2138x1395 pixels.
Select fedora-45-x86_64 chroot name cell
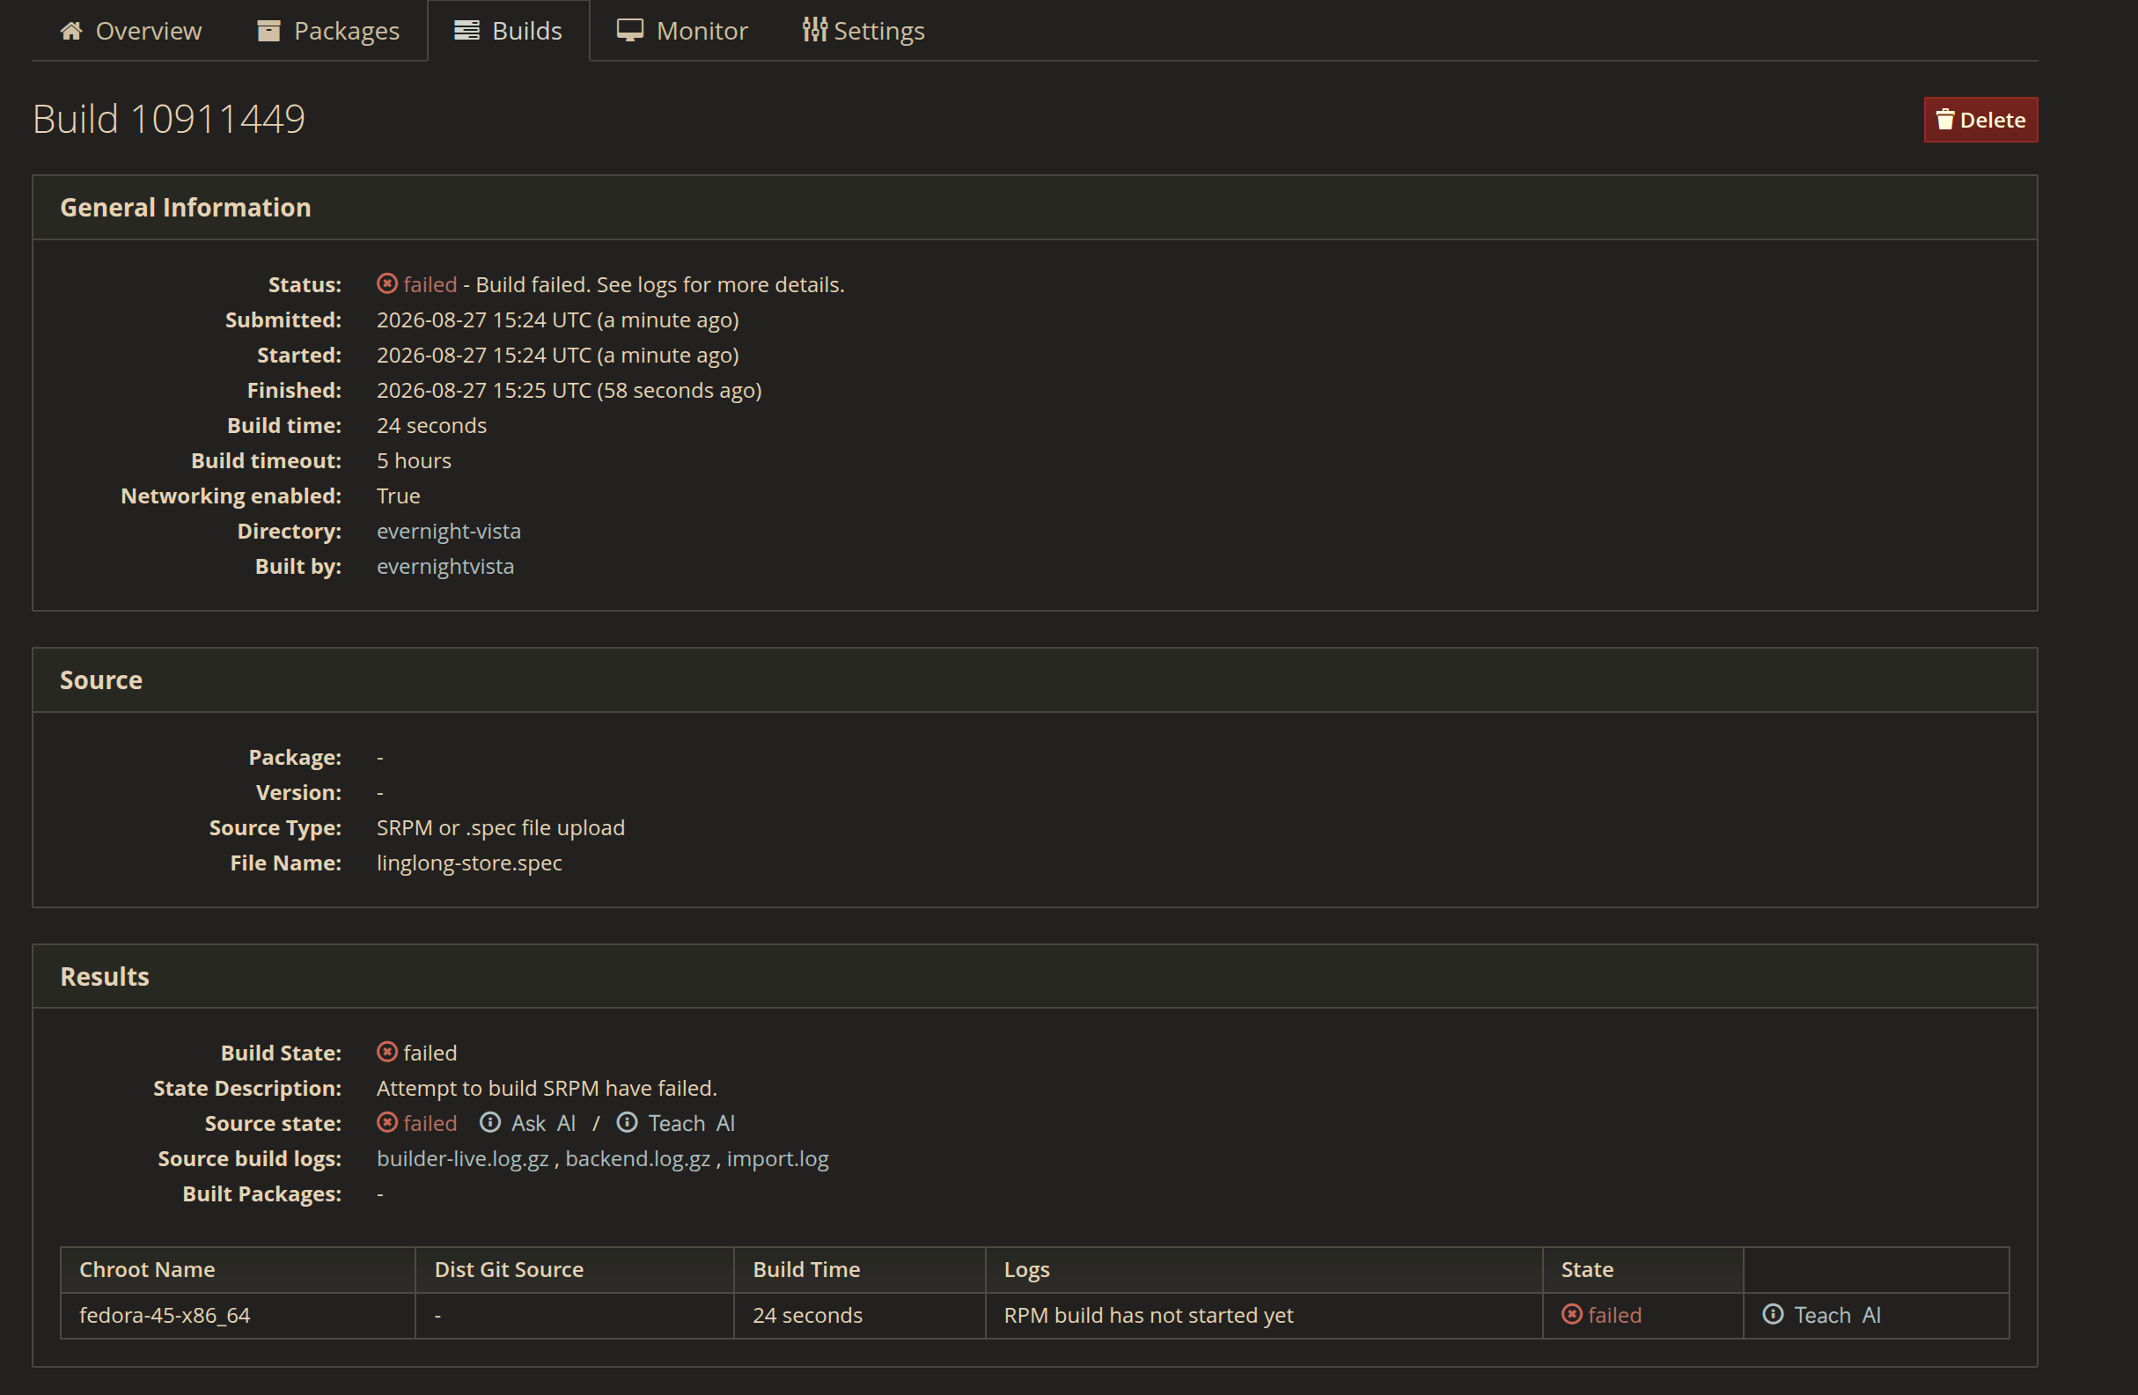pyautogui.click(x=237, y=1315)
